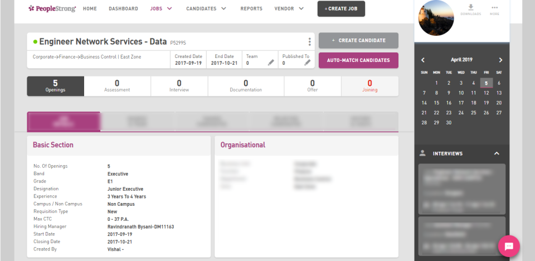The image size is (535, 261).
Task: Click the Interviews person icon
Action: [422, 153]
